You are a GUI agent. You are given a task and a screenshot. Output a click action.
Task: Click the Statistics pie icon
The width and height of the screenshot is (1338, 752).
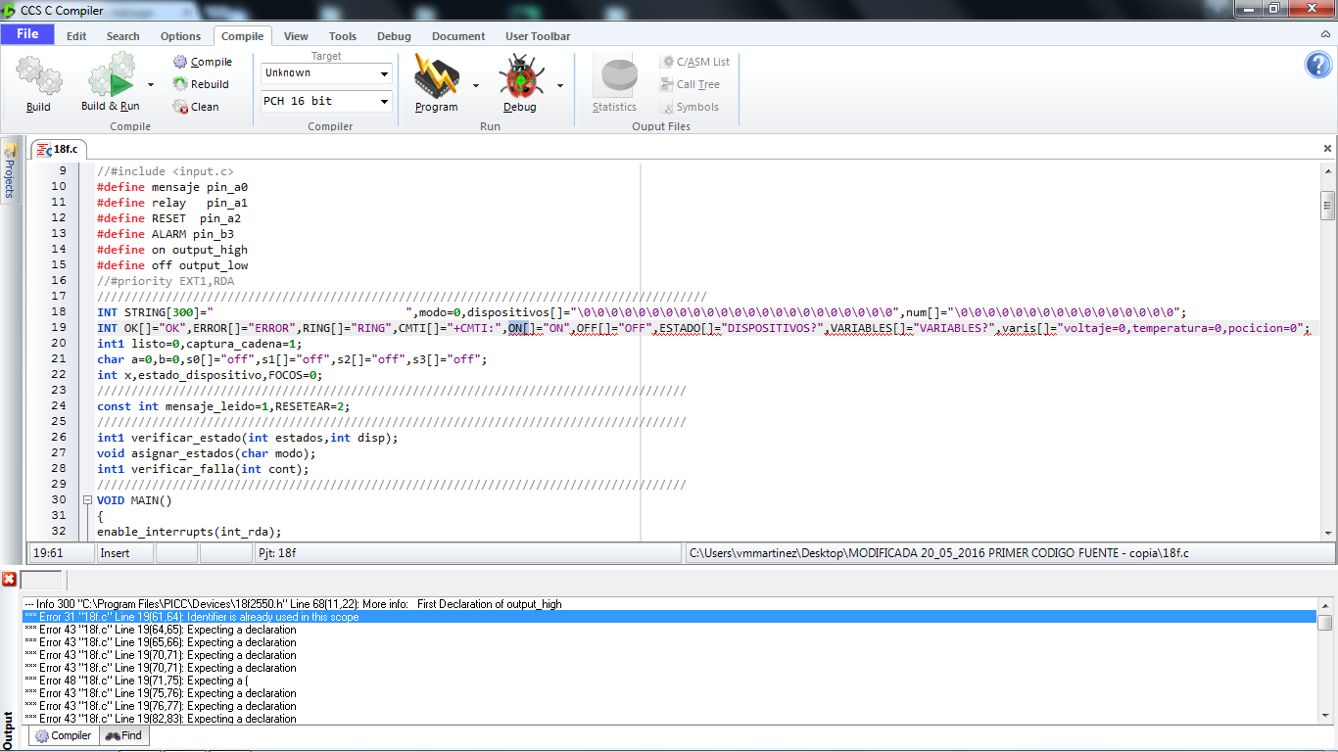pos(617,77)
